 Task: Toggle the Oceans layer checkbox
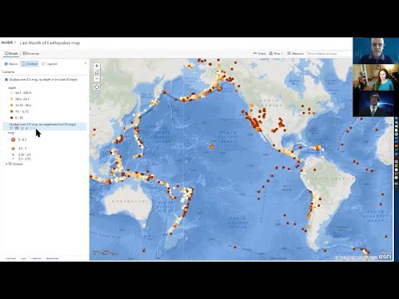(10, 164)
